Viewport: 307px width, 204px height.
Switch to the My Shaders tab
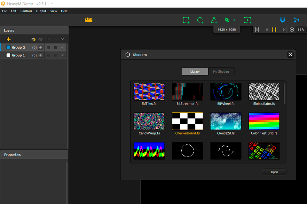point(221,71)
